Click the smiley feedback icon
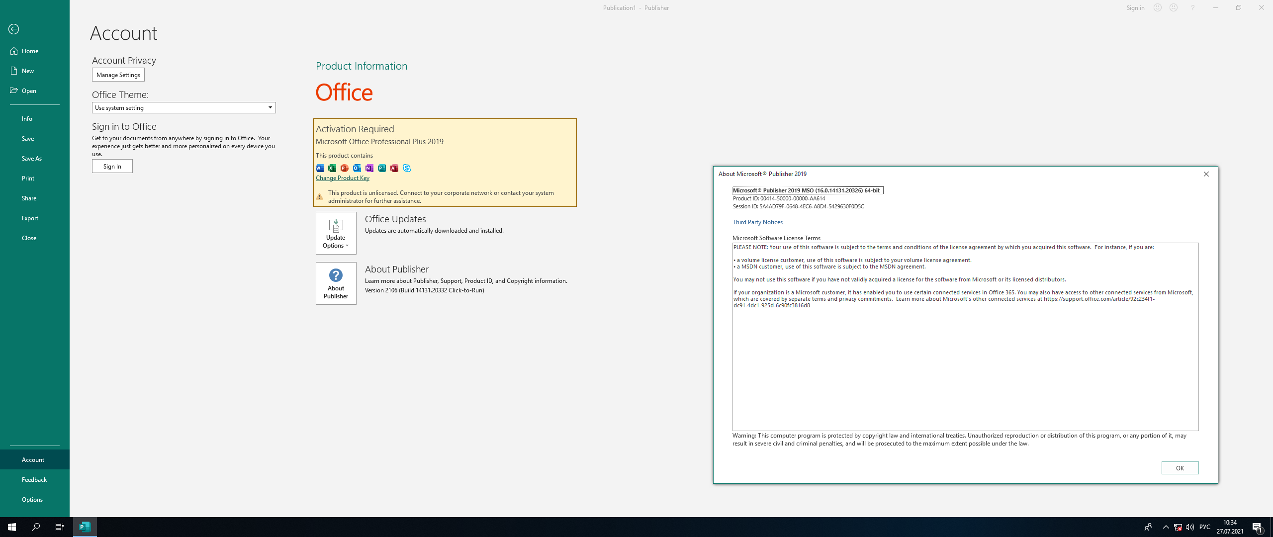The width and height of the screenshot is (1273, 537). 1158,7
